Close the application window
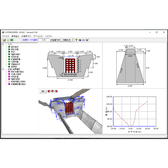This screenshot has height=168, width=168. tap(164, 32)
